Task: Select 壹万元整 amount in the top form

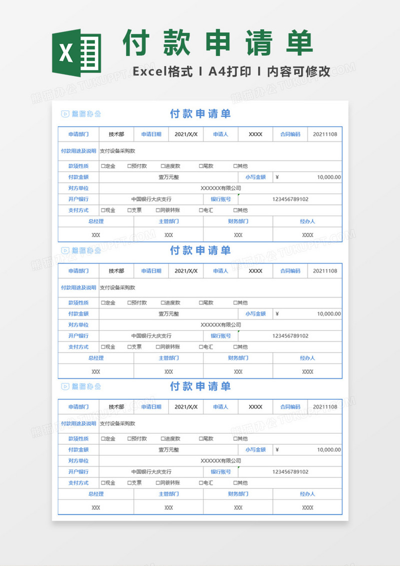Action: click(x=168, y=177)
